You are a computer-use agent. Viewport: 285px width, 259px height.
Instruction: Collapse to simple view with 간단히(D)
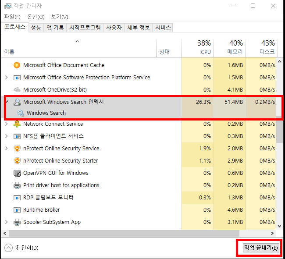click(21, 248)
